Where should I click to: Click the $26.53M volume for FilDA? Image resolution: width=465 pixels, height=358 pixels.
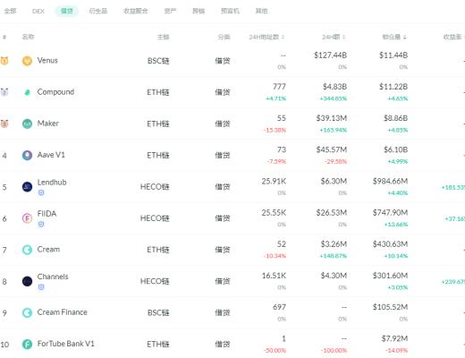pyautogui.click(x=332, y=213)
